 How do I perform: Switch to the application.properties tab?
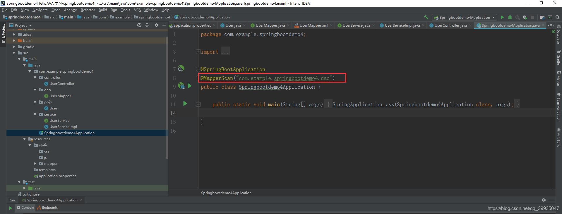point(192,25)
